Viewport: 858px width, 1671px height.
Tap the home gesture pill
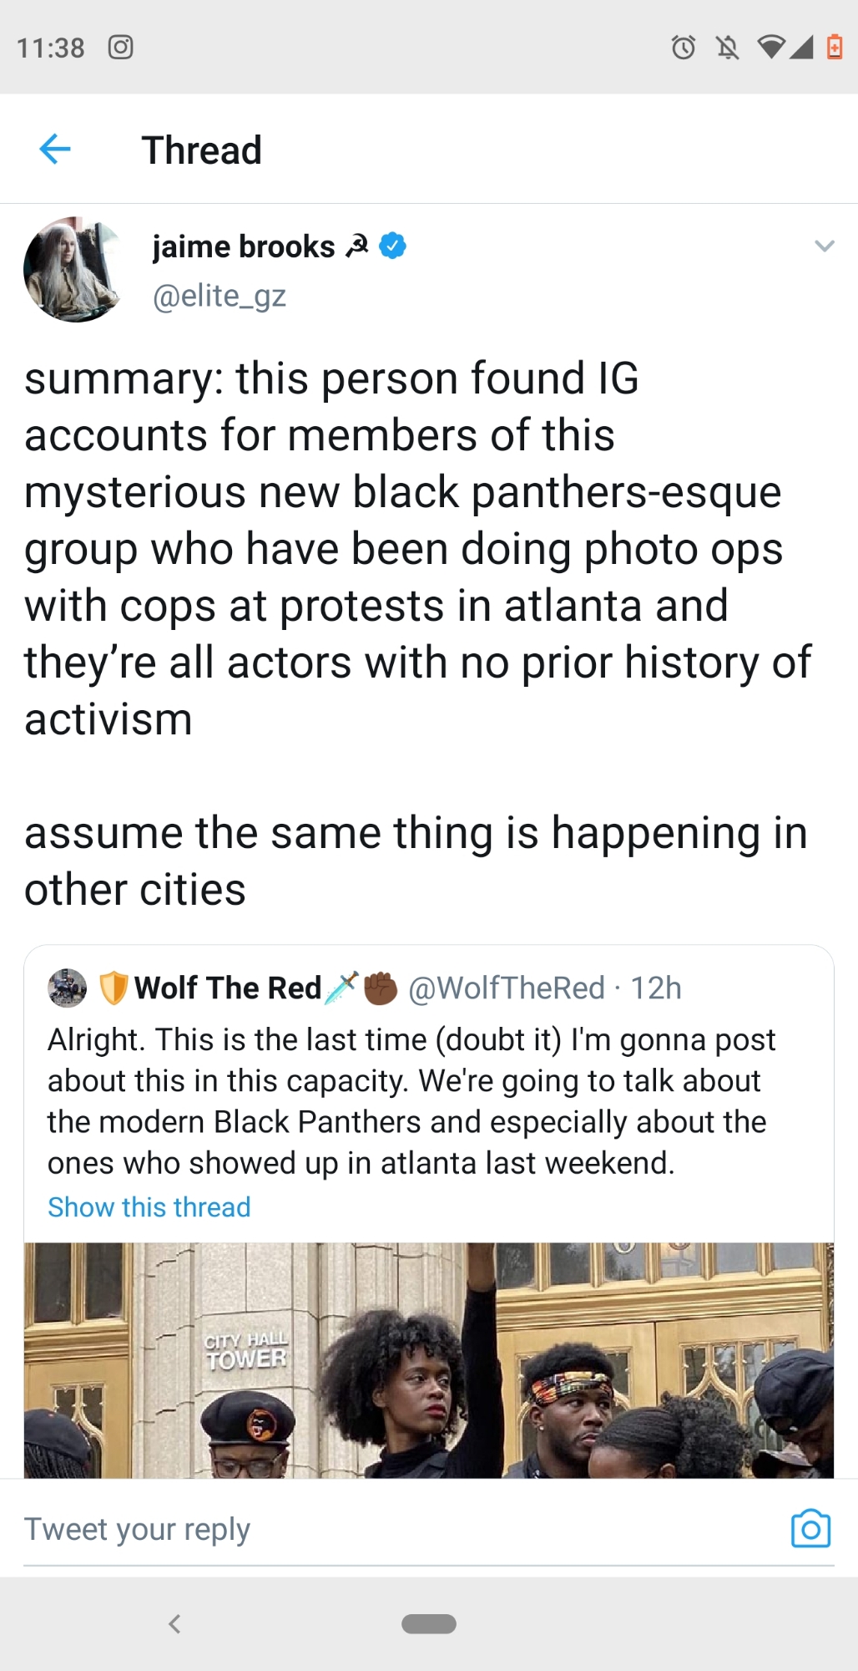coord(429,1623)
